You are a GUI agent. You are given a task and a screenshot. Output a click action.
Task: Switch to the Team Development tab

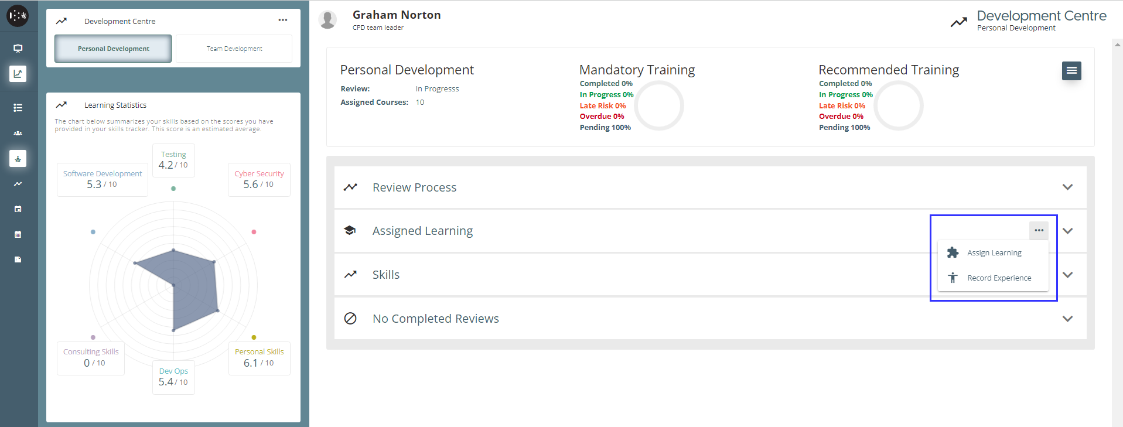(234, 49)
